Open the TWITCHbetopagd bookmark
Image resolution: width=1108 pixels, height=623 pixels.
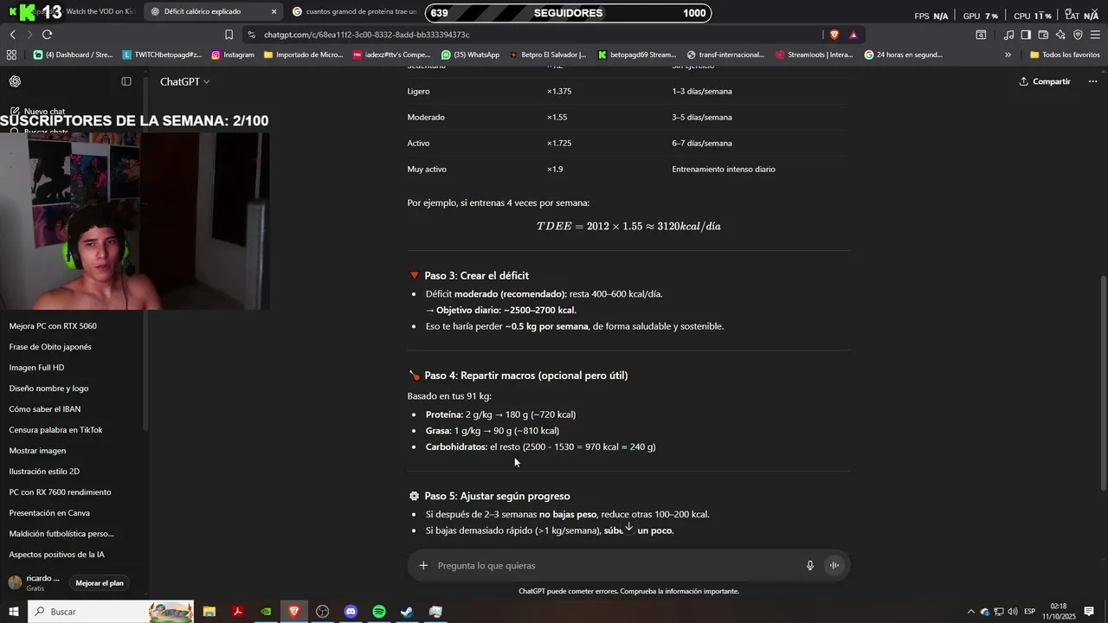tap(162, 55)
